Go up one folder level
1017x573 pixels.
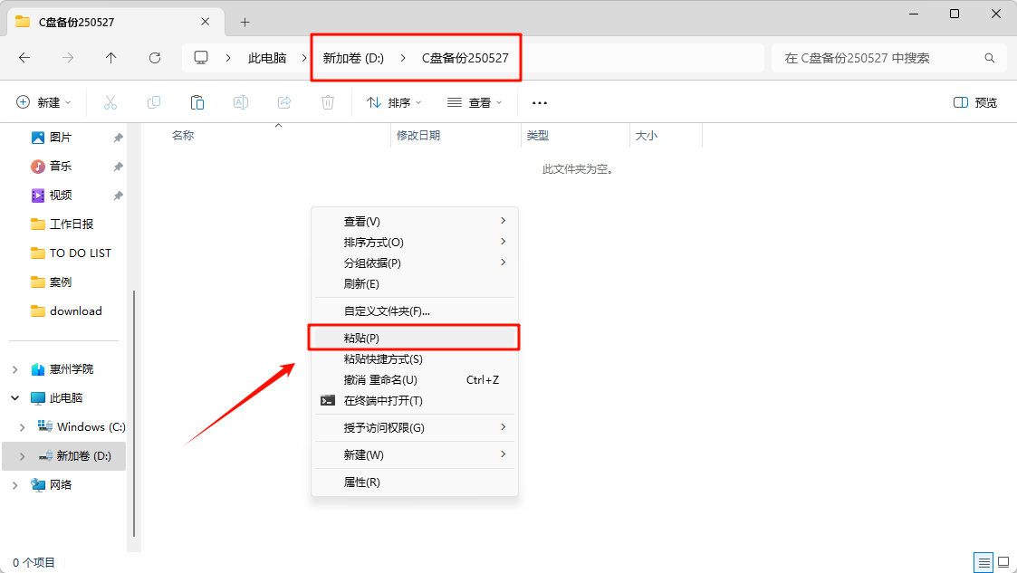pos(110,58)
